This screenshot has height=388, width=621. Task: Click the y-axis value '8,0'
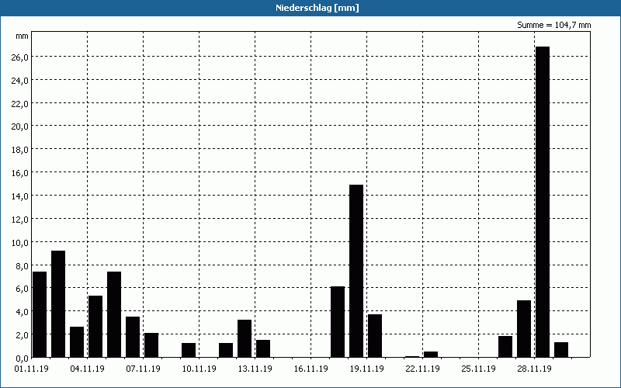click(x=22, y=265)
